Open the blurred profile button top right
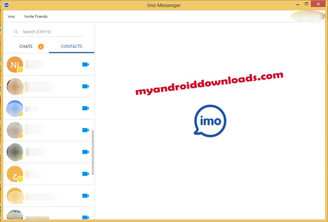This screenshot has height=222, width=328. click(x=308, y=16)
